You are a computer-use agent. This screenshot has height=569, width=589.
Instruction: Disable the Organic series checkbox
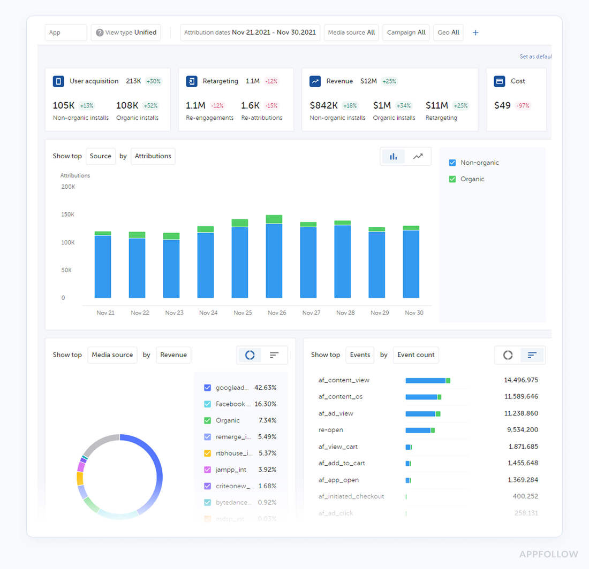451,179
